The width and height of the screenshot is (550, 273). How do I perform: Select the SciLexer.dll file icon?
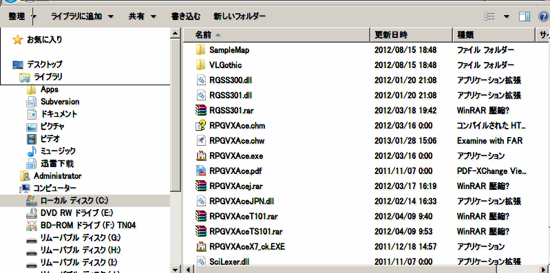tap(200, 261)
